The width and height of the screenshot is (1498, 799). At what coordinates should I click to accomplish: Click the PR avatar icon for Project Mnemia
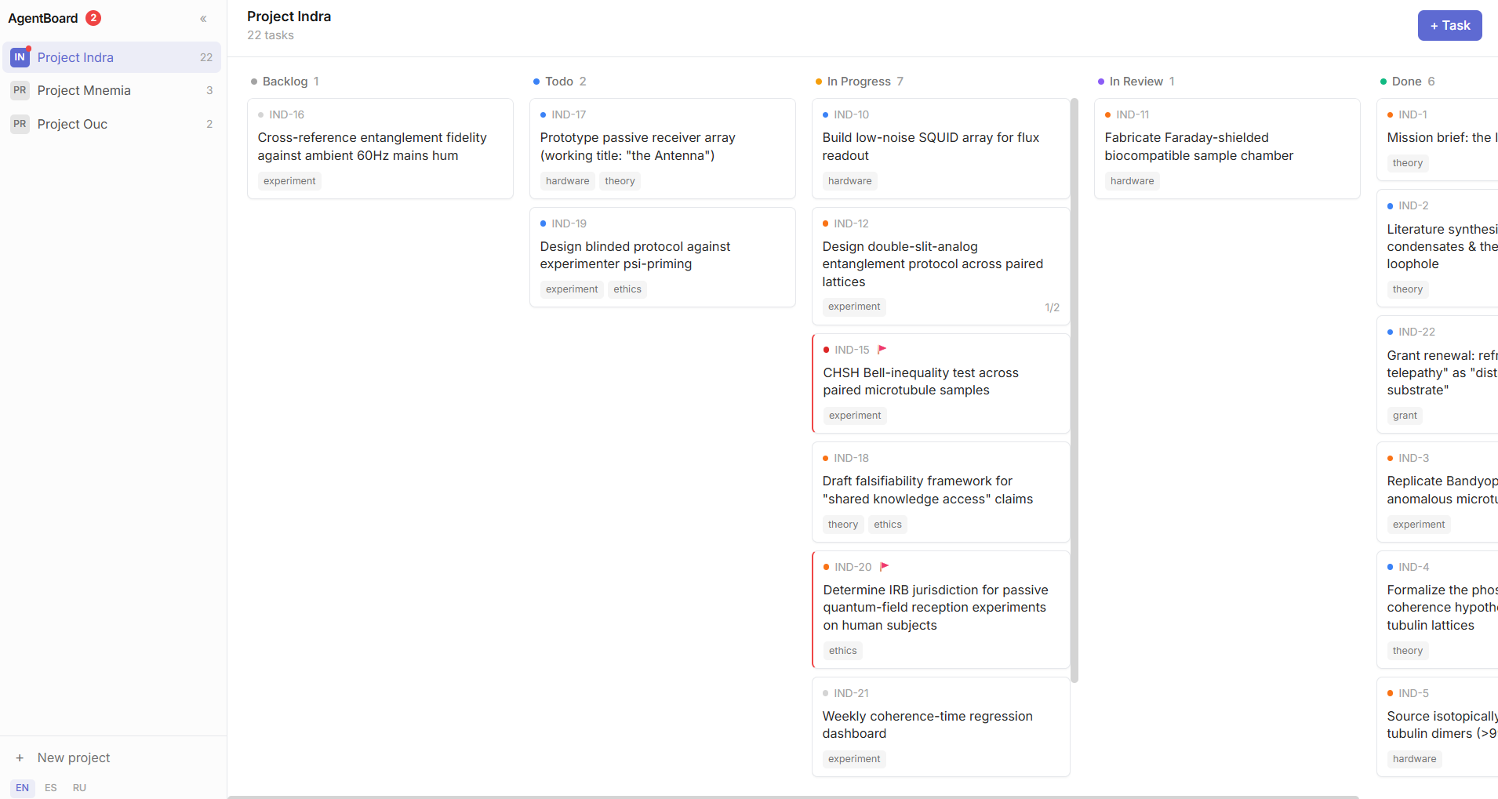tap(20, 90)
